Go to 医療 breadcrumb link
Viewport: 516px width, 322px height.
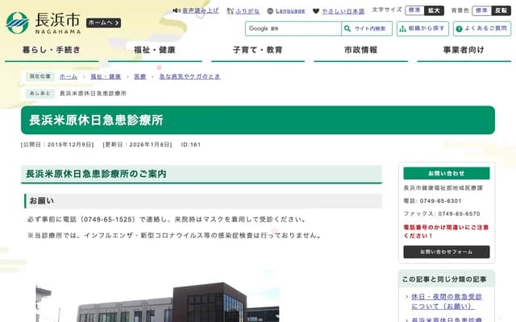[x=139, y=76]
